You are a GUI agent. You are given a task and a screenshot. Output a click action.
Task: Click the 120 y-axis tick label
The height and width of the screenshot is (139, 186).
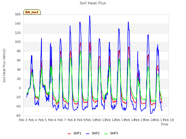[18, 33]
